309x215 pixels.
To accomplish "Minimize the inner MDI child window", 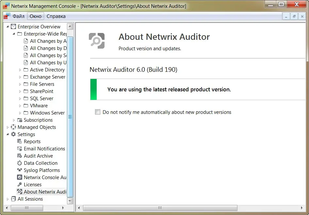I will tap(286, 17).
